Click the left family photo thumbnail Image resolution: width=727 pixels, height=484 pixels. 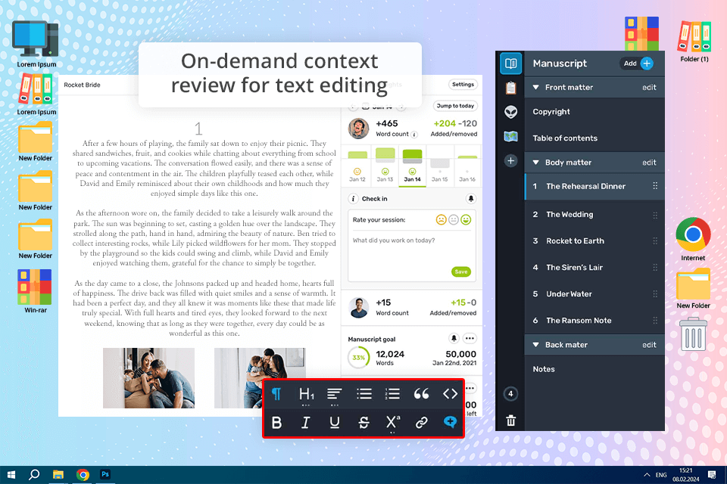coord(149,378)
